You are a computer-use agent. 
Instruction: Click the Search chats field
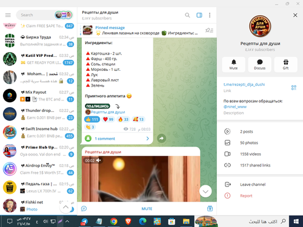[35, 15]
